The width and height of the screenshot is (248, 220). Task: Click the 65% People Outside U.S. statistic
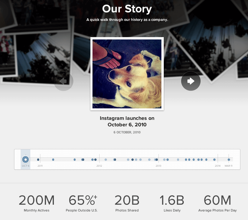[x=82, y=203]
